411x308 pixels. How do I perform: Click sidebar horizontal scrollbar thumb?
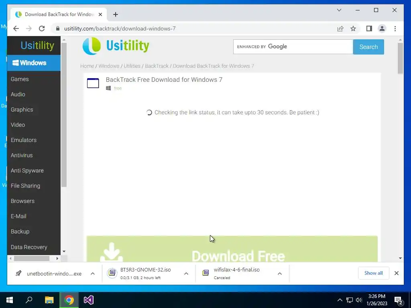[32, 259]
